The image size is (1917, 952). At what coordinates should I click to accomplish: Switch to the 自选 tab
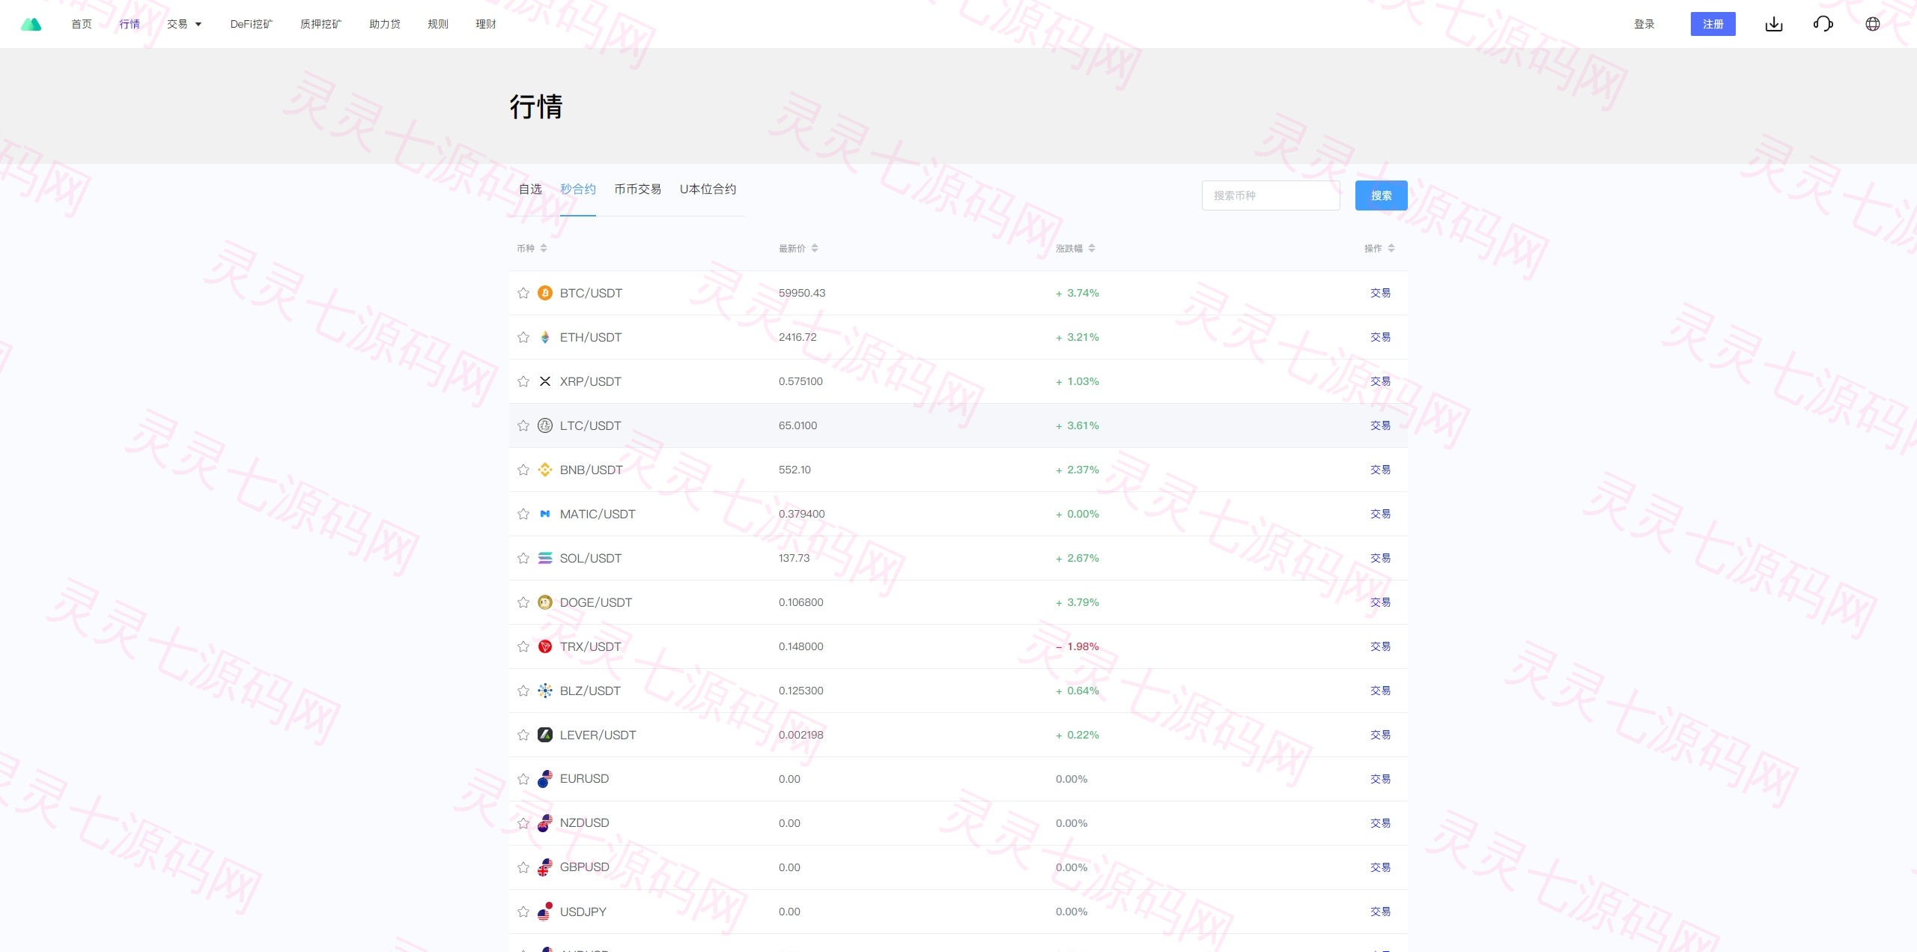530,189
